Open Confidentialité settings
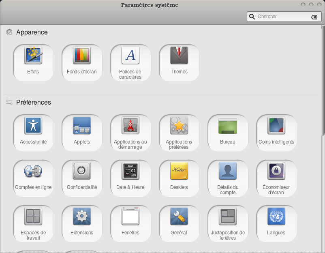Screen dimensions: 325x253 (82, 178)
